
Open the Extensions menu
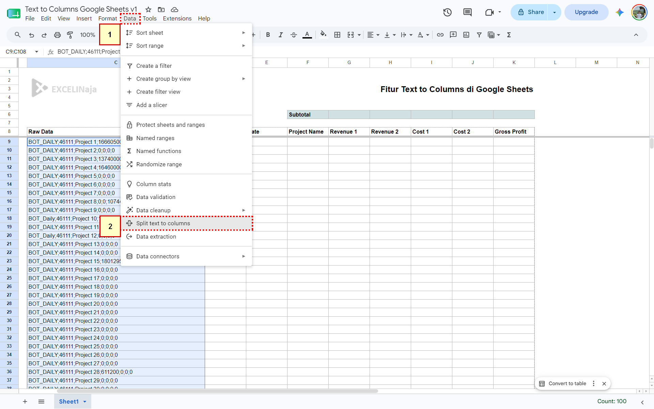pos(177,18)
